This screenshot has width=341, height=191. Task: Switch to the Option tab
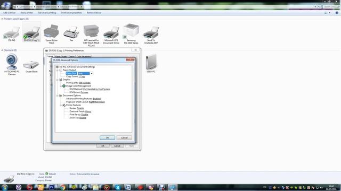tap(71, 57)
